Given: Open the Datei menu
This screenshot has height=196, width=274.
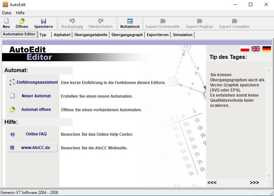Looking at the screenshot, I should point(6,13).
